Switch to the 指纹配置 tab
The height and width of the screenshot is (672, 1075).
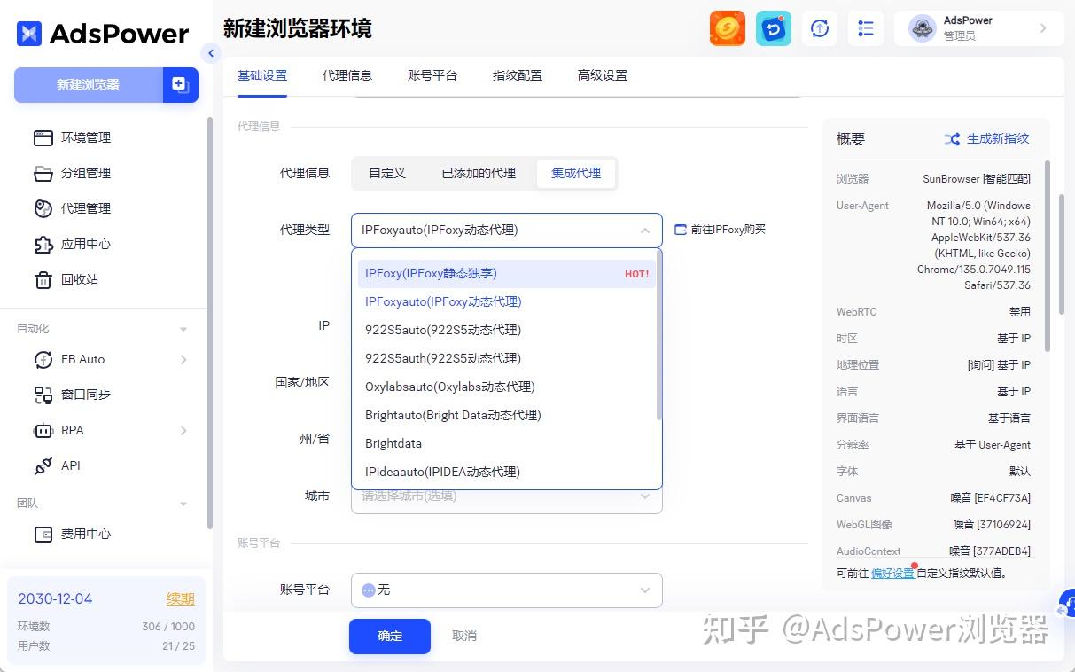point(518,76)
